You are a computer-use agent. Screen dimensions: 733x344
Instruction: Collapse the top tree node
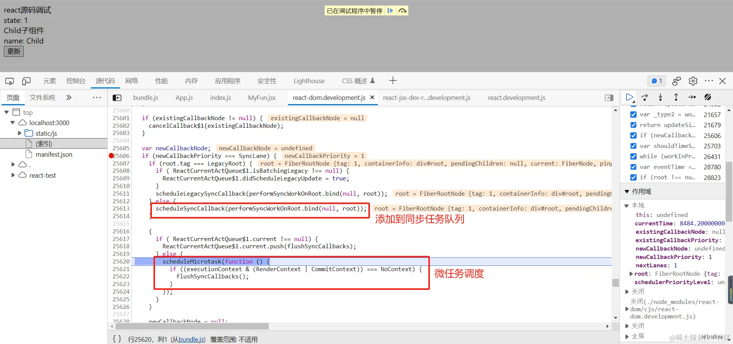pyautogui.click(x=6, y=112)
